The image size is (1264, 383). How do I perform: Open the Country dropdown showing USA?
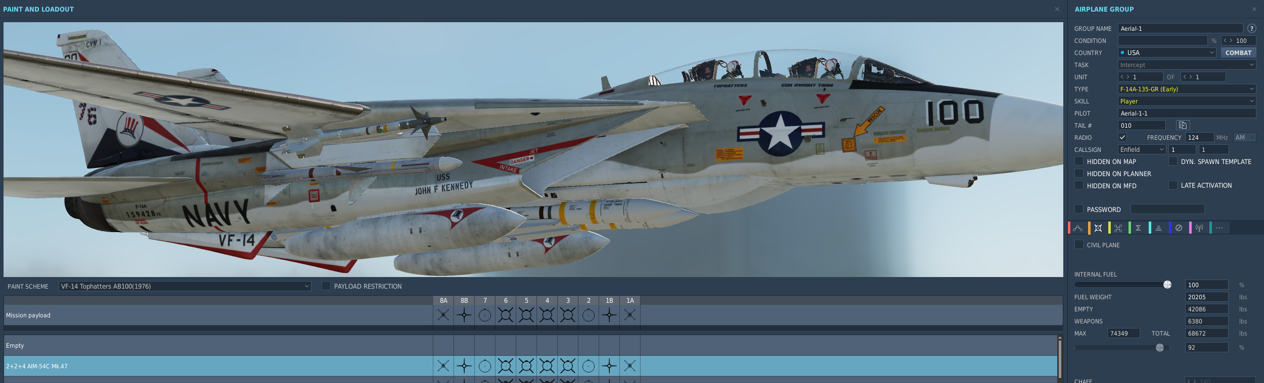[1167, 52]
